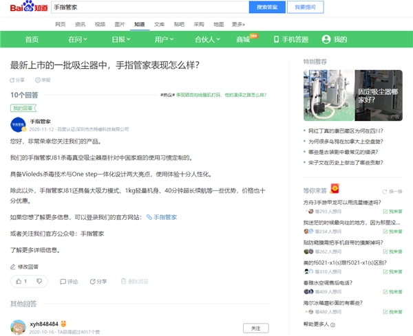Open question 春雅水空调售后电话
The image size is (413, 336).
point(328,283)
